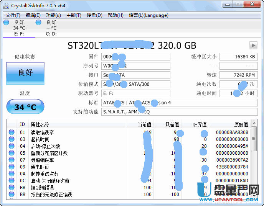The height and width of the screenshot is (206, 264).
Task: Click the 34 °C temperature button
Action: point(25,107)
